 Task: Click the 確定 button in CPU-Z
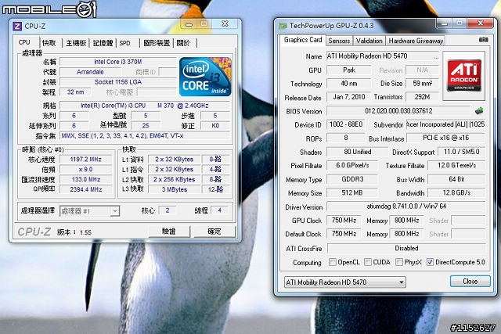(x=214, y=231)
